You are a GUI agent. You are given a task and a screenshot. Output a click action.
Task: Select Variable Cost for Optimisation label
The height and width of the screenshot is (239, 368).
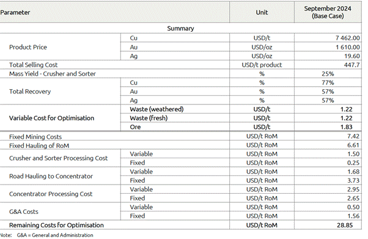tap(51, 118)
